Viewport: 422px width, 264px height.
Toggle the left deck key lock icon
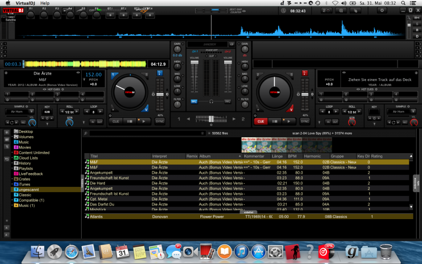coord(160,73)
